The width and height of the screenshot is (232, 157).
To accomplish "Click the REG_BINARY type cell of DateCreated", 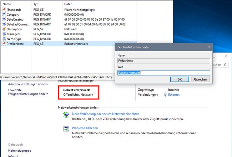I will pos(42,19).
